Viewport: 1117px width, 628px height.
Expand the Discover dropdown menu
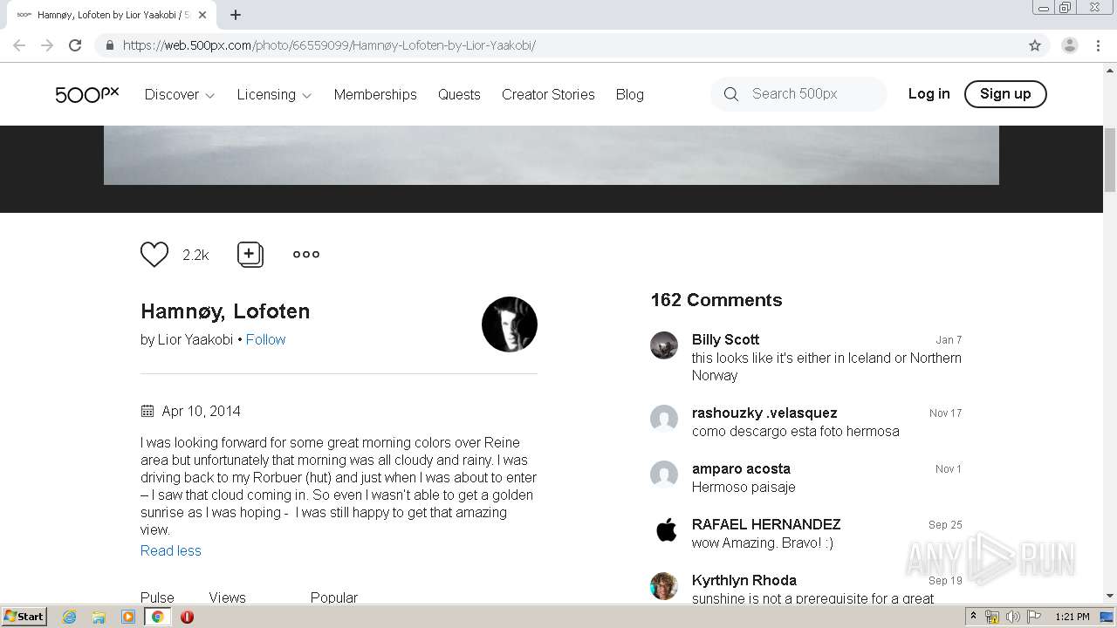tap(180, 94)
